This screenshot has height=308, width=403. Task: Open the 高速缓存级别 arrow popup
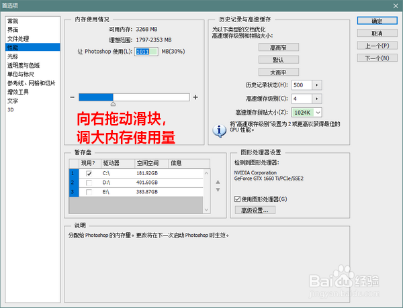[x=317, y=99]
